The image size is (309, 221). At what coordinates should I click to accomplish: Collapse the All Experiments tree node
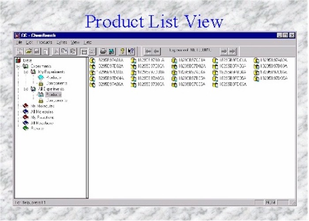(26, 89)
